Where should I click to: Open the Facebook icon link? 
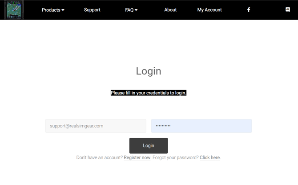pyautogui.click(x=249, y=10)
